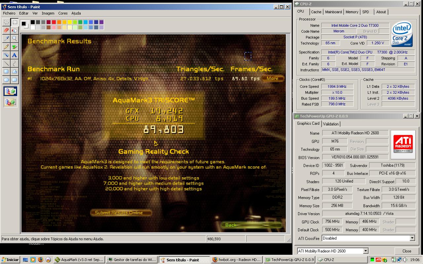
Task: Select the Free-Form Select tool in Paint
Action: [6, 22]
